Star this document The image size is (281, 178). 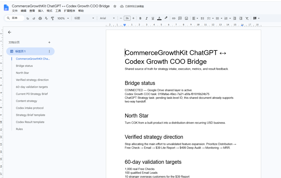115,6
